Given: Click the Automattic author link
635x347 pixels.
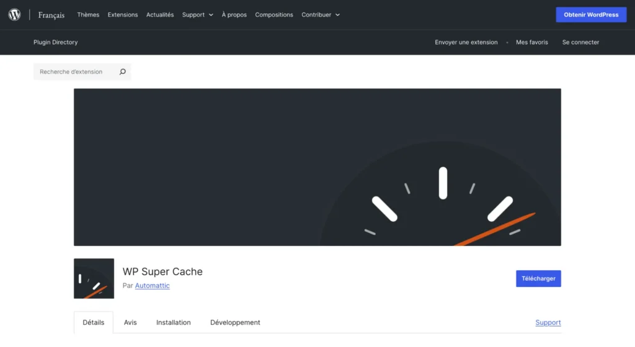Looking at the screenshot, I should click(x=153, y=286).
